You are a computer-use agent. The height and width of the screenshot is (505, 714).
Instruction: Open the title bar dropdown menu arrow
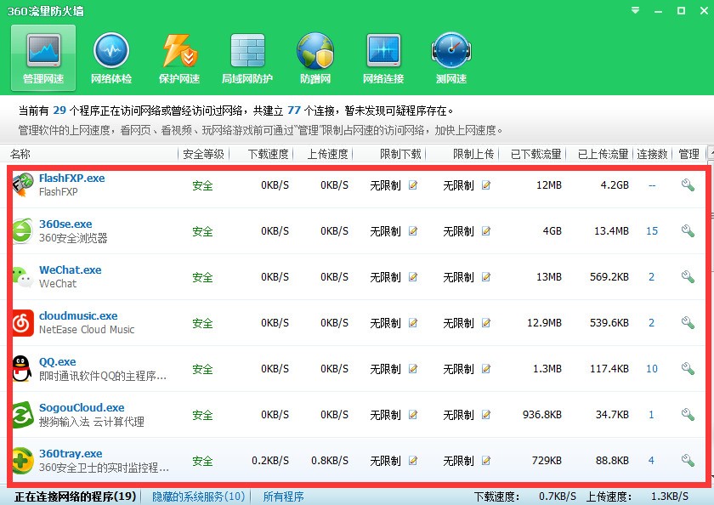[x=635, y=10]
